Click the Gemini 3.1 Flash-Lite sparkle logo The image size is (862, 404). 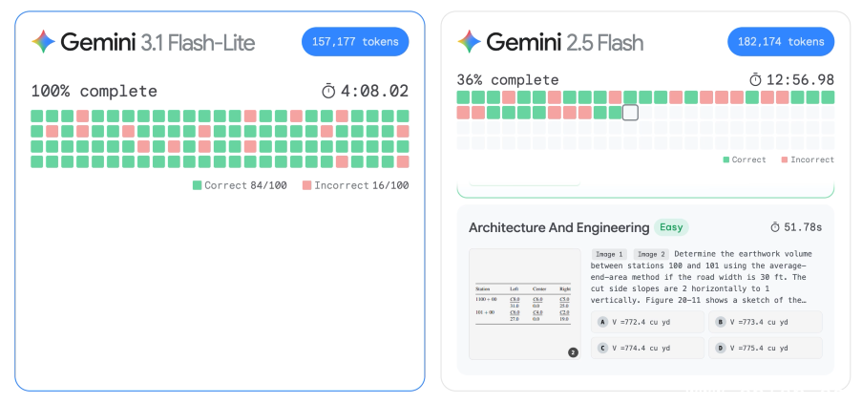point(44,42)
